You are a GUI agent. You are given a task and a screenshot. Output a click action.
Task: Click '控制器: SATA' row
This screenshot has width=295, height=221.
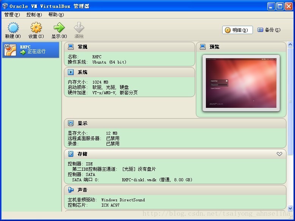[x=82, y=174]
